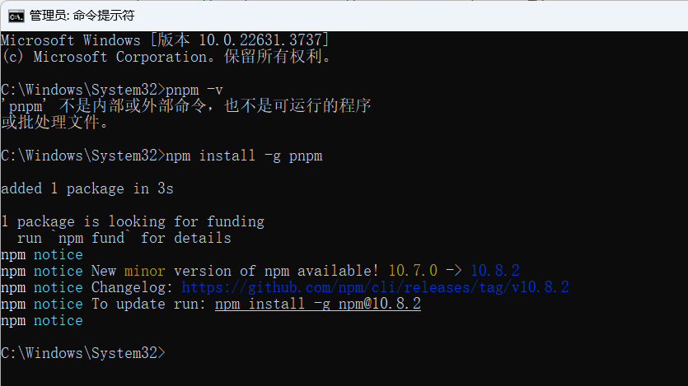Click the 或批处理文件 error continuation line
This screenshot has width=688, height=386.
click(x=55, y=123)
